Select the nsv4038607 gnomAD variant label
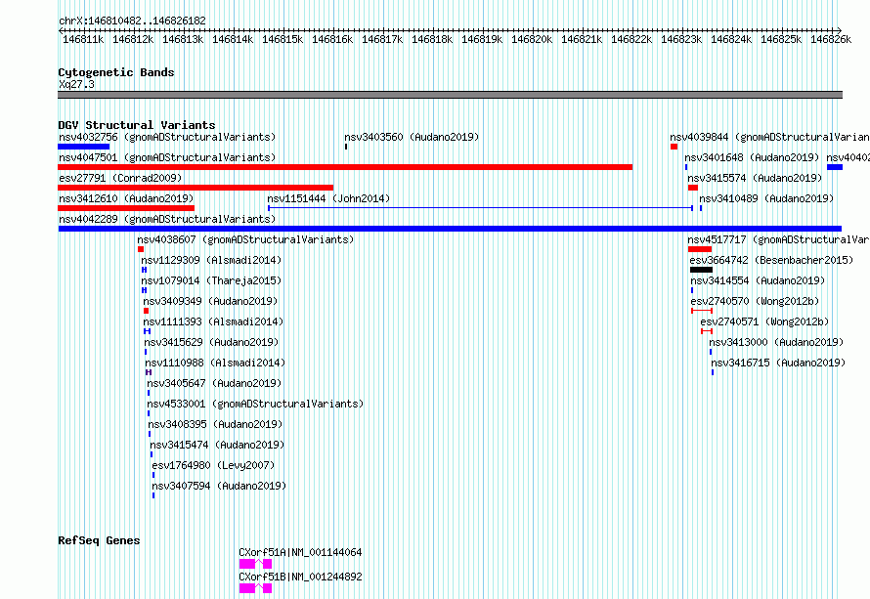 point(245,239)
